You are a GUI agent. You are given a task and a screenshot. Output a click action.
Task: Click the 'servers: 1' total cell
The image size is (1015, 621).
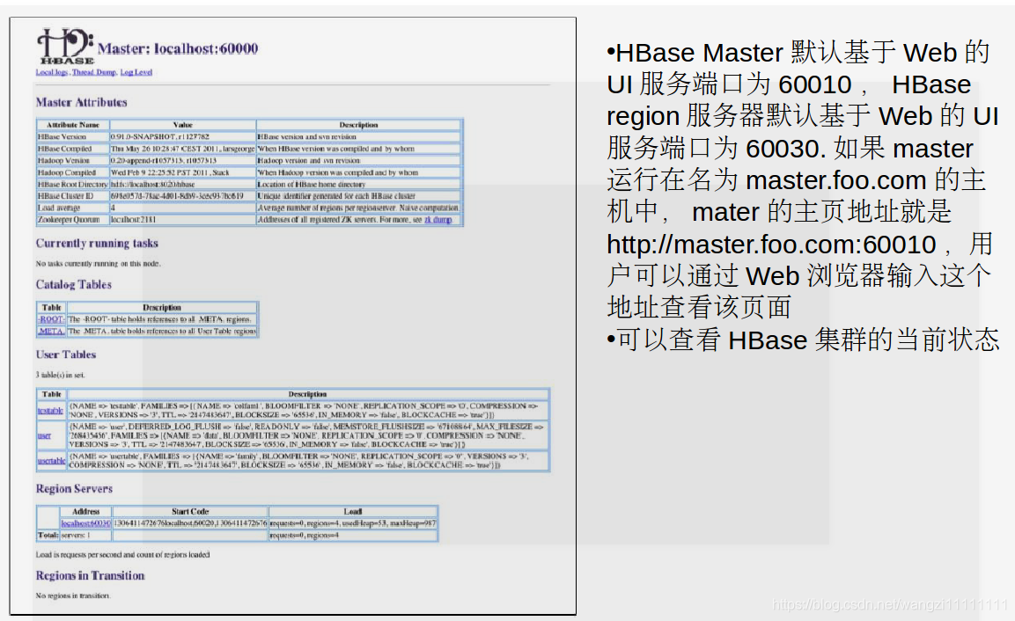pos(85,535)
